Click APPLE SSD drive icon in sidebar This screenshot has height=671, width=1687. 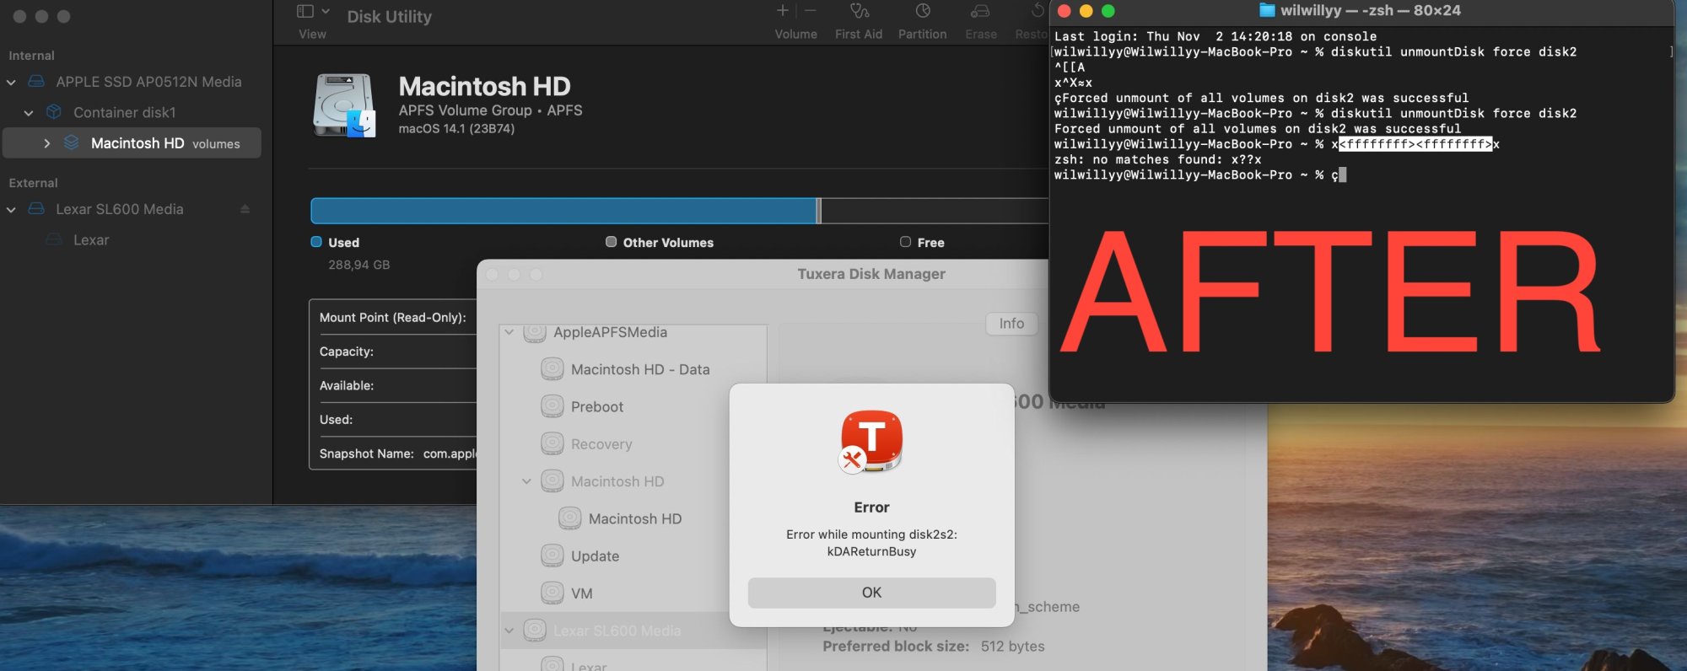pos(36,82)
